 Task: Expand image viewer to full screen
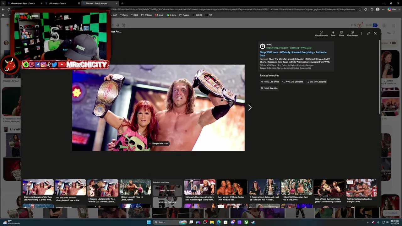[368, 33]
